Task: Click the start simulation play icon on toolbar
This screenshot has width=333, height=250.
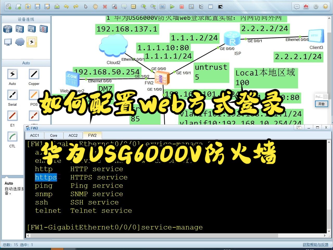Action: coord(172,7)
